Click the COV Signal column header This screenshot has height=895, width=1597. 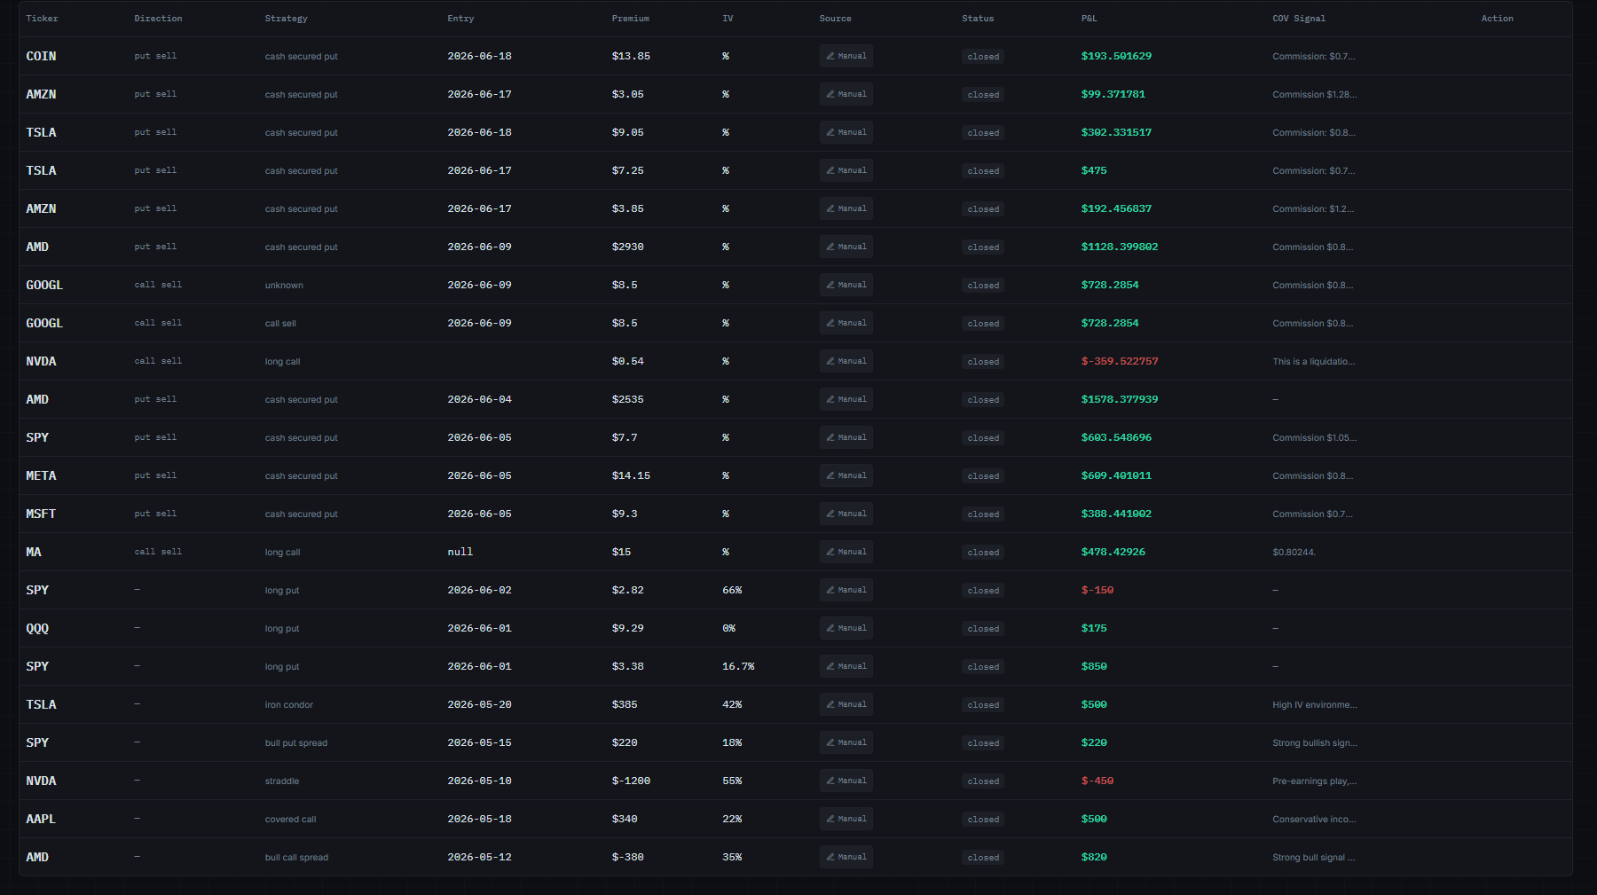click(1299, 19)
